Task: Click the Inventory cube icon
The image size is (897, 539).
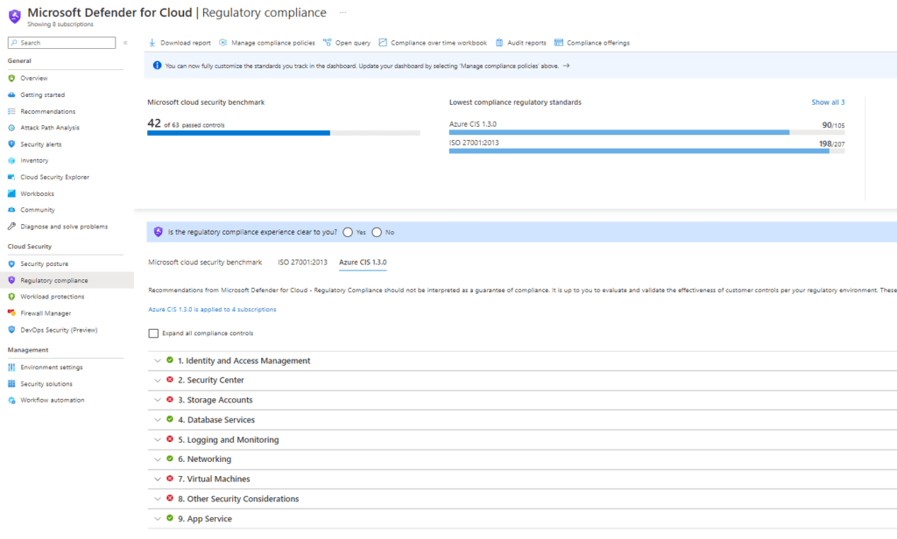Action: (11, 161)
